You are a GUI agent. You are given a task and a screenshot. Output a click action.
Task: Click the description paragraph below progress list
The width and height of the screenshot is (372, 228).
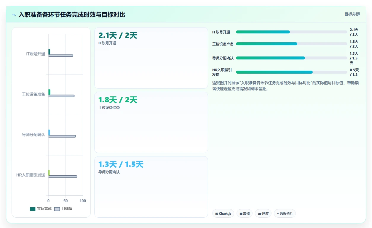click(285, 86)
